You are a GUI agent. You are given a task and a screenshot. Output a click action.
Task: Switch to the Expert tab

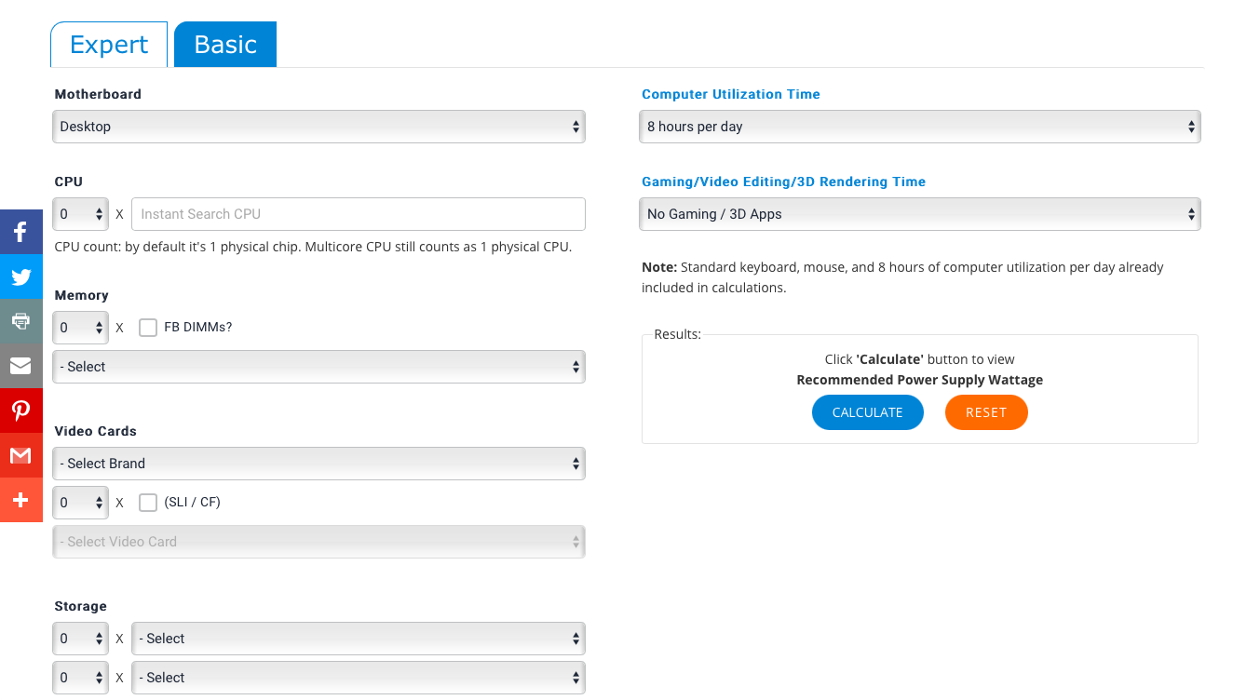(x=109, y=45)
